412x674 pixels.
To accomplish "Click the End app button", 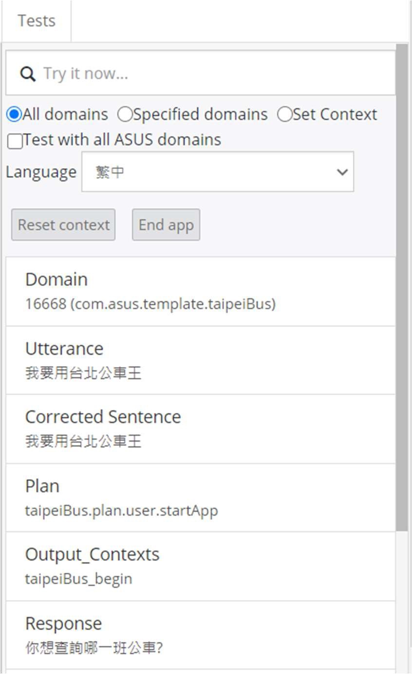I will 166,225.
